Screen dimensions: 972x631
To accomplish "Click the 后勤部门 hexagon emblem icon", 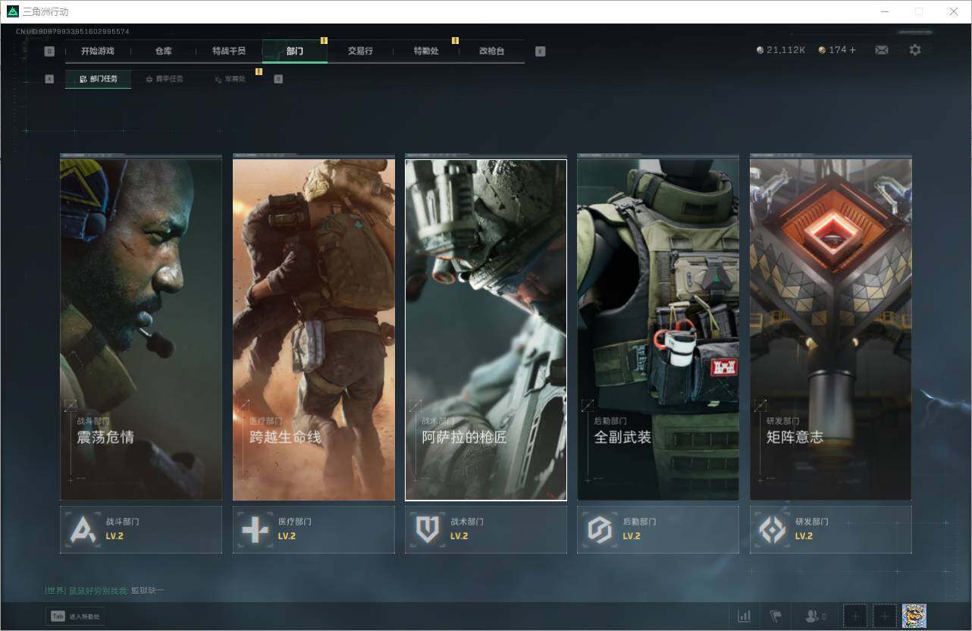I will pyautogui.click(x=600, y=529).
